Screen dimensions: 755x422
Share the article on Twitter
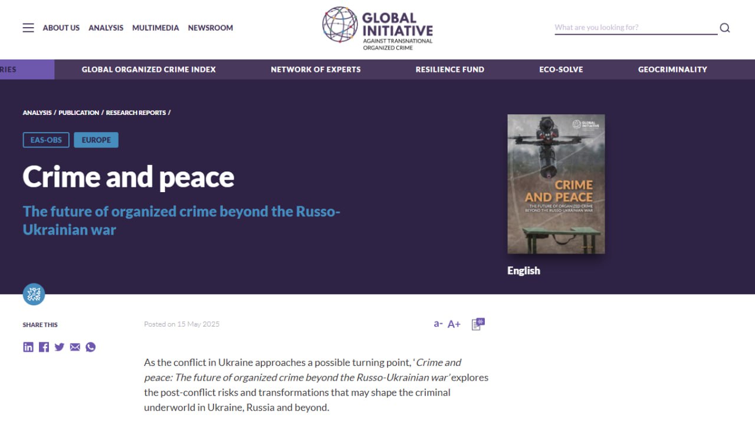point(60,347)
